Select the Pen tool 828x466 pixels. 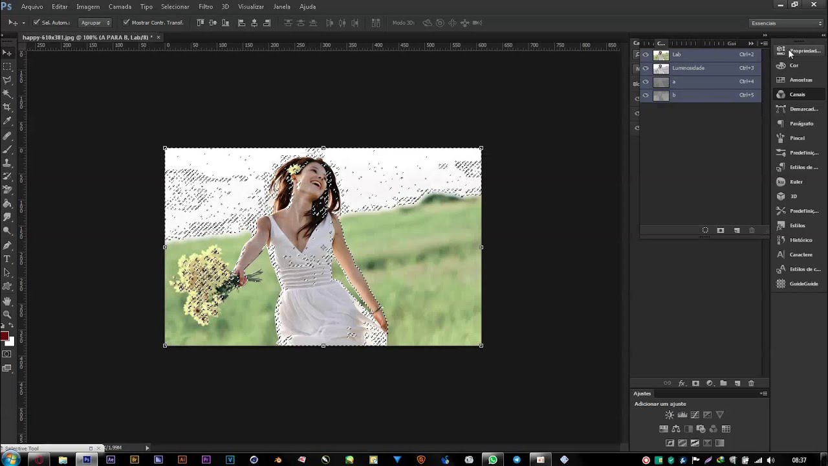[7, 245]
